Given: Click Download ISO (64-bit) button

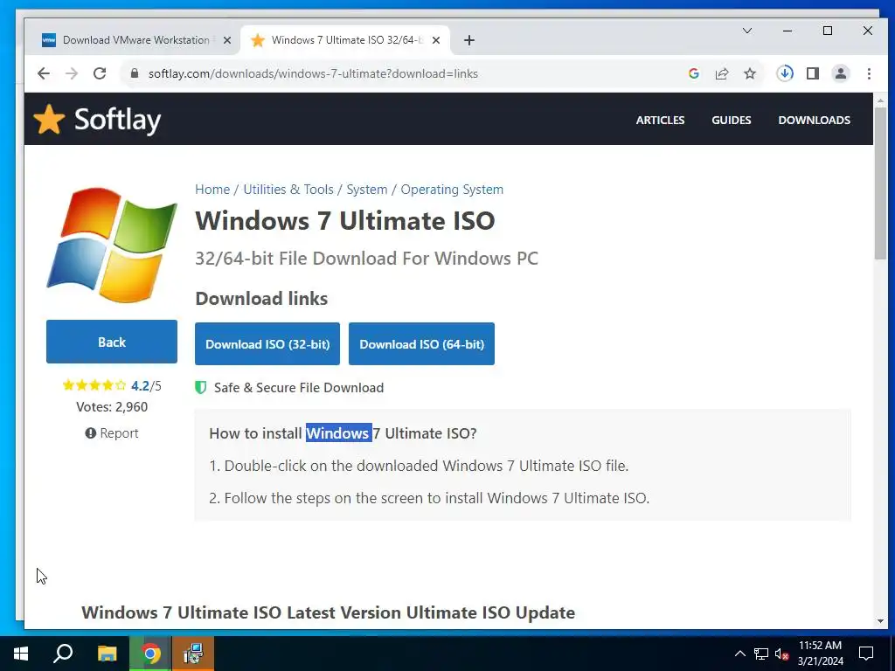Looking at the screenshot, I should (422, 344).
